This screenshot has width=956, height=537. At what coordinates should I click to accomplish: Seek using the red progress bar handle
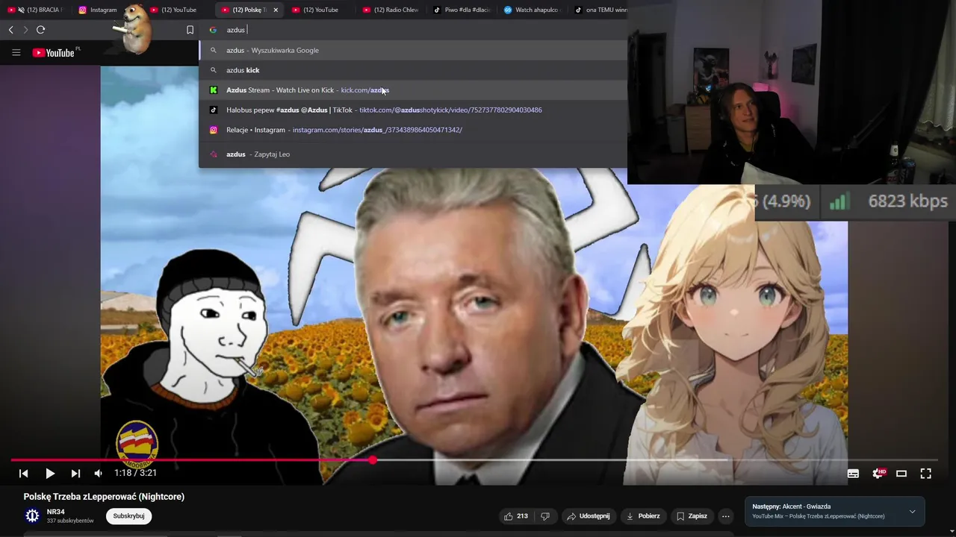coord(373,460)
